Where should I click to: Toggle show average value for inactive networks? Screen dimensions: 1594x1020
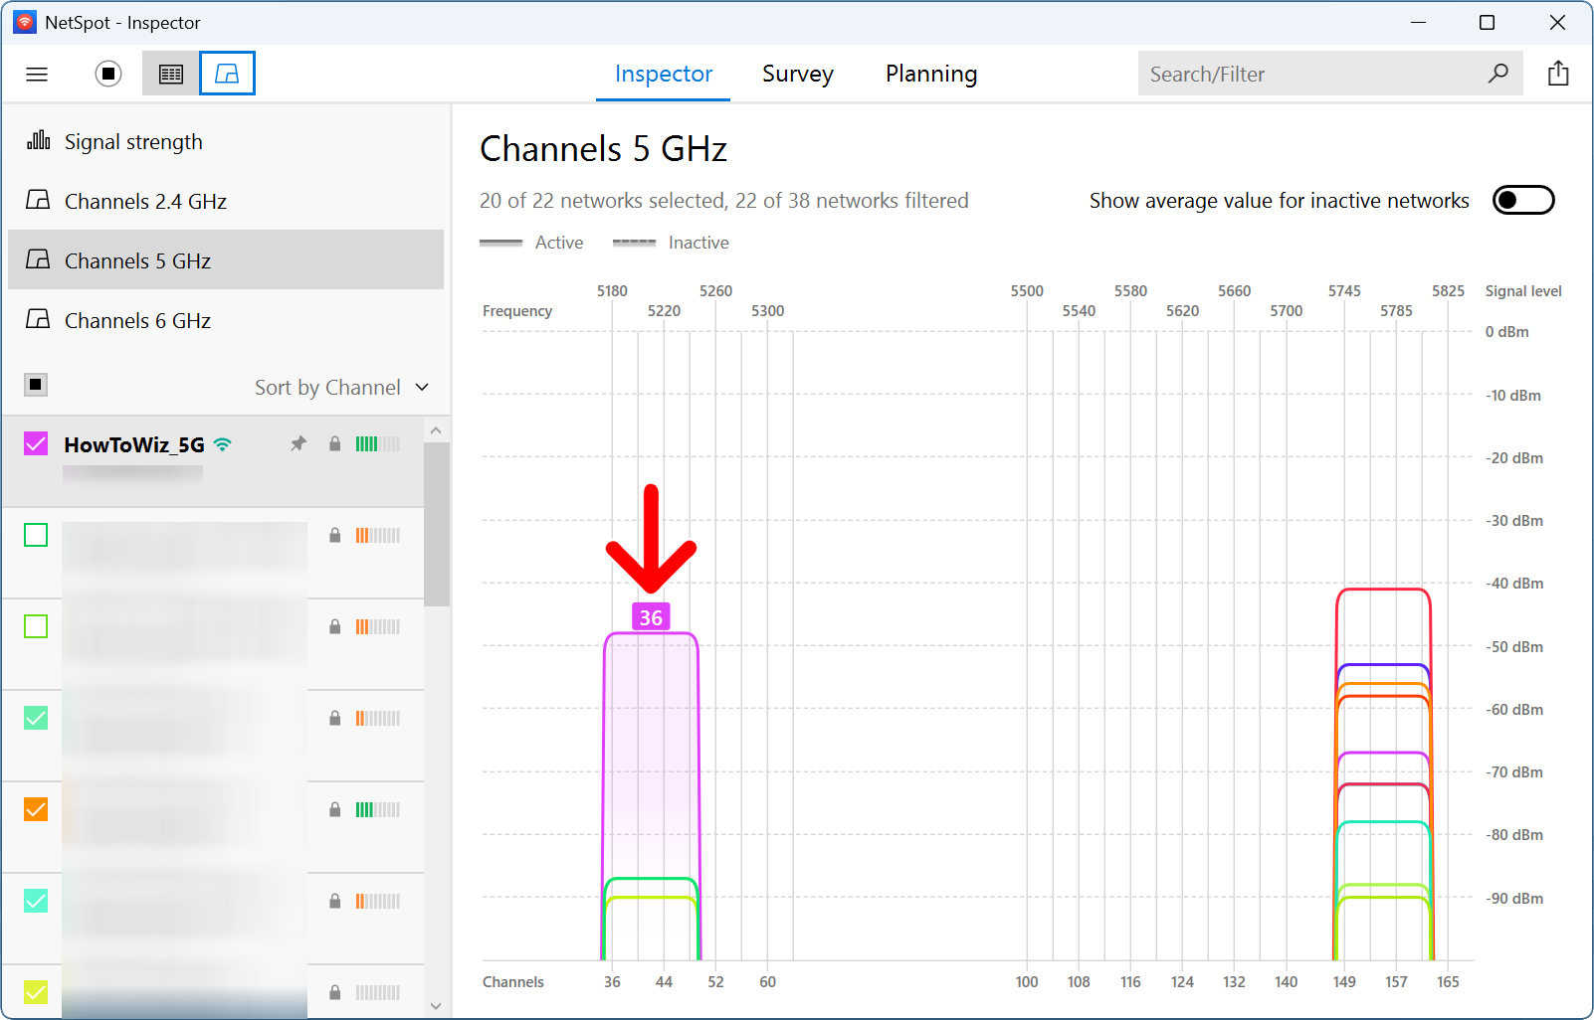(x=1523, y=200)
